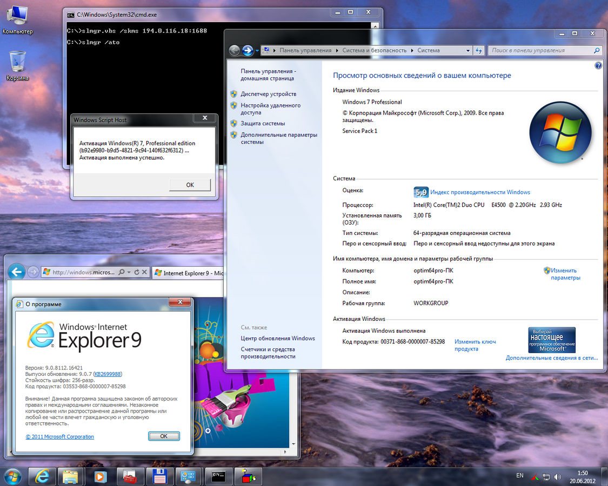The height and width of the screenshot is (486, 608).
Task: Open Windows Explorer folder from taskbar
Action: [70, 476]
